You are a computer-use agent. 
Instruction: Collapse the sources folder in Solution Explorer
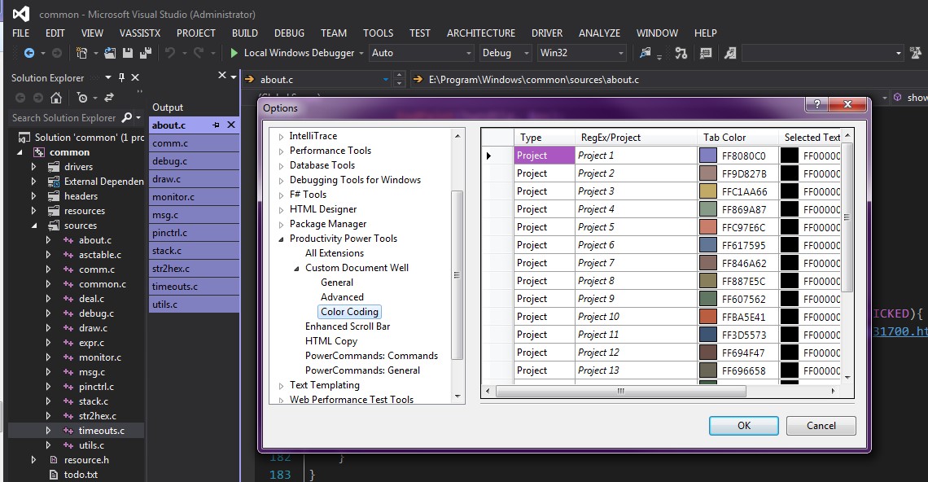pyautogui.click(x=33, y=226)
